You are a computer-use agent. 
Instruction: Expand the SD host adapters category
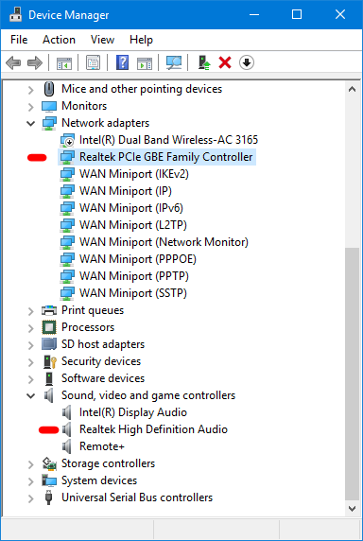(30, 345)
